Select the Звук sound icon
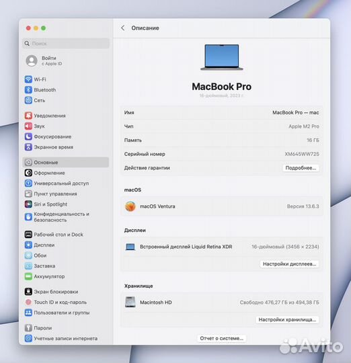The image size is (351, 363). [28, 126]
